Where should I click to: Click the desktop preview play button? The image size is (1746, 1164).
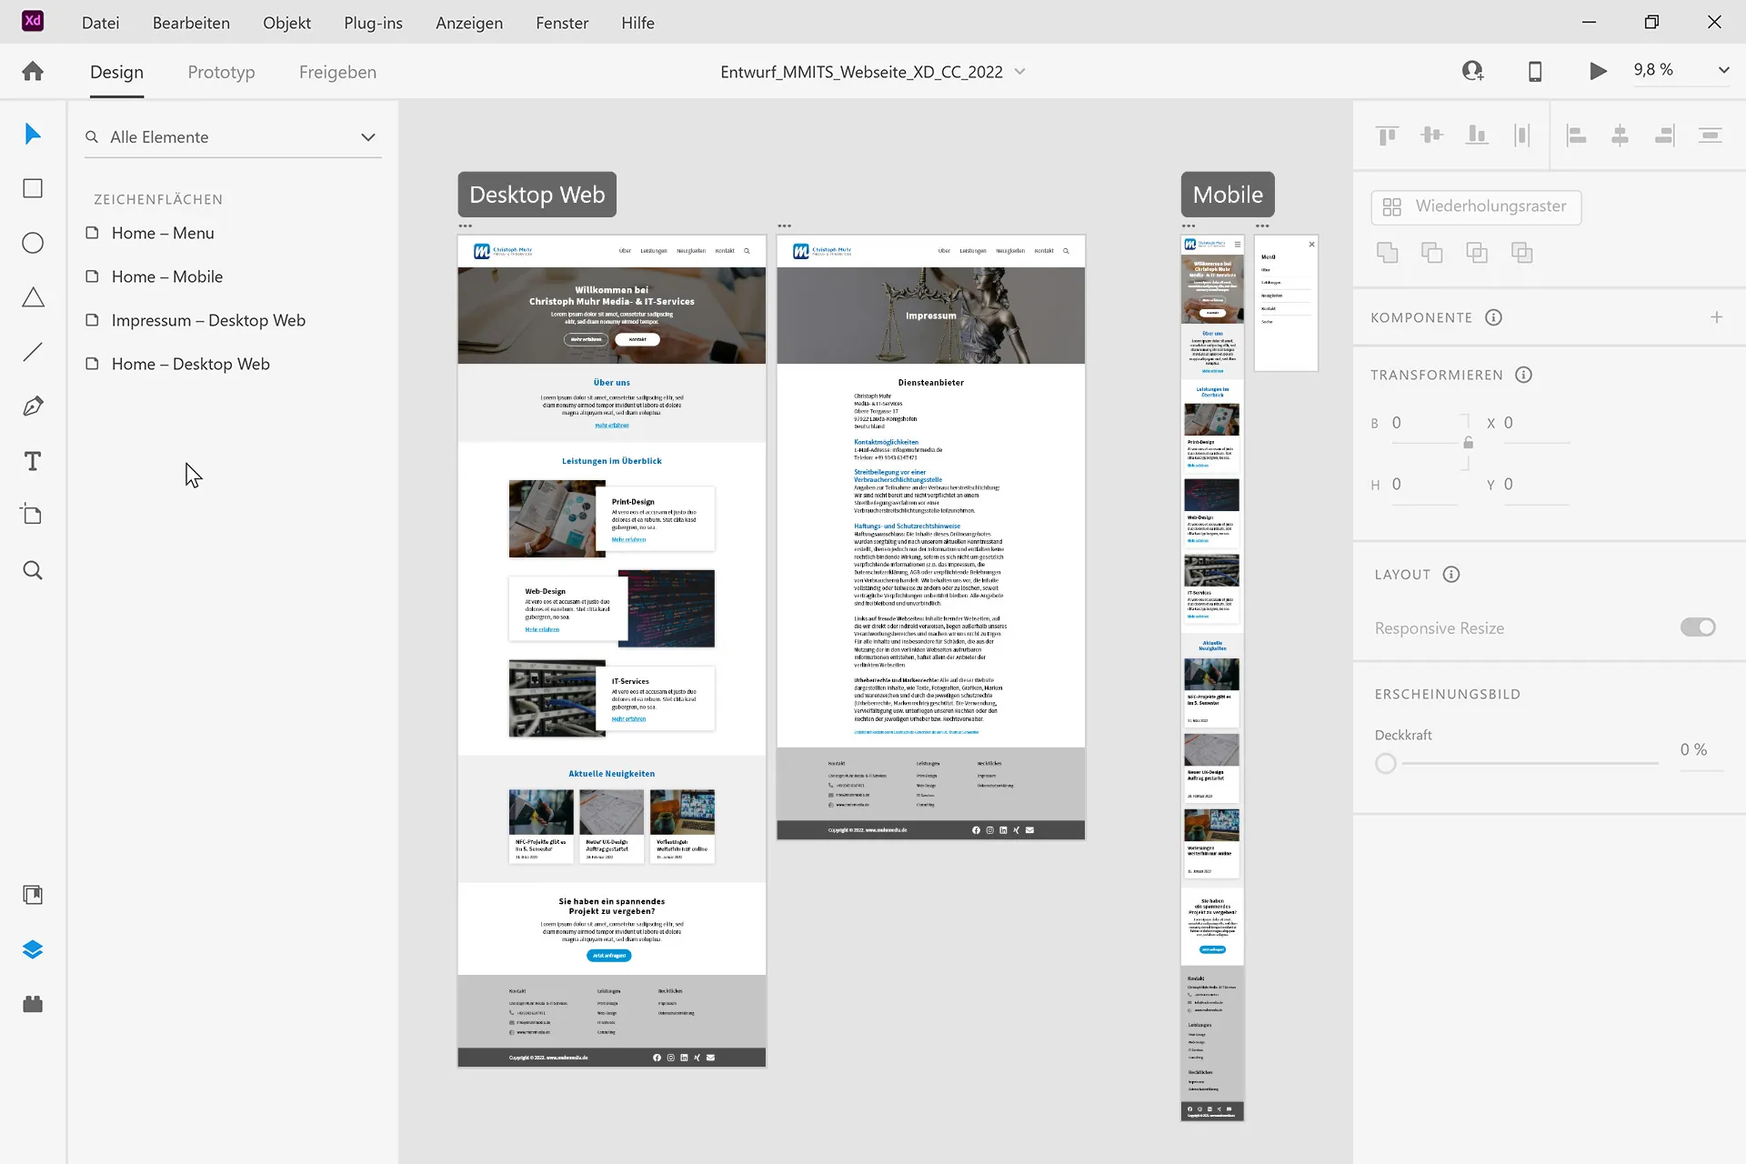[1598, 71]
